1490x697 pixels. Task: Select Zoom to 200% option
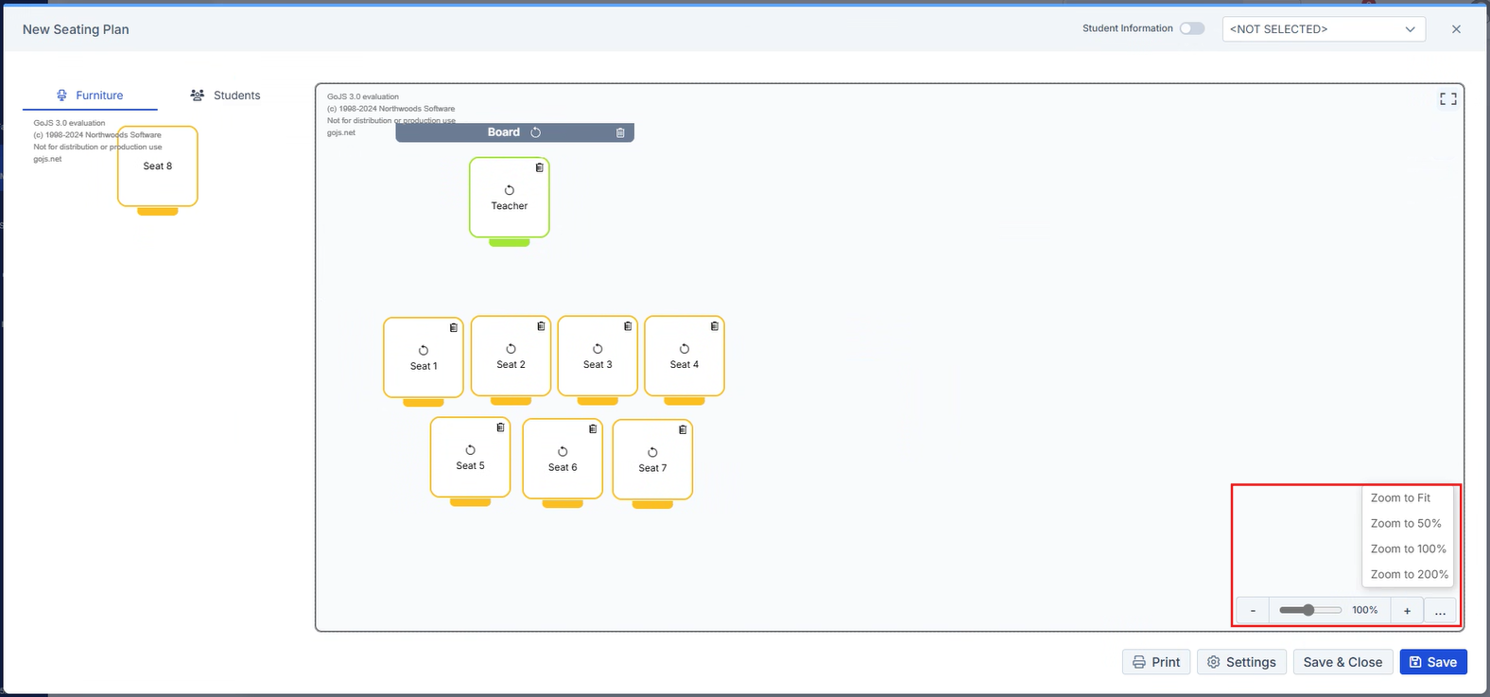[x=1409, y=575]
